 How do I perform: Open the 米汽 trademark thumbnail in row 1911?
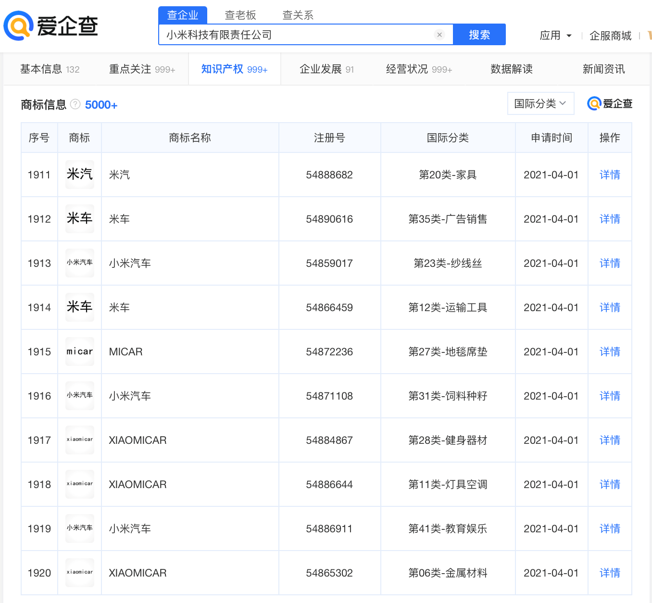[80, 175]
